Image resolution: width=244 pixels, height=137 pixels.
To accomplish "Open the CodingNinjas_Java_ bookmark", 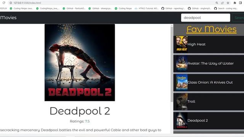I will [x=48, y=8].
